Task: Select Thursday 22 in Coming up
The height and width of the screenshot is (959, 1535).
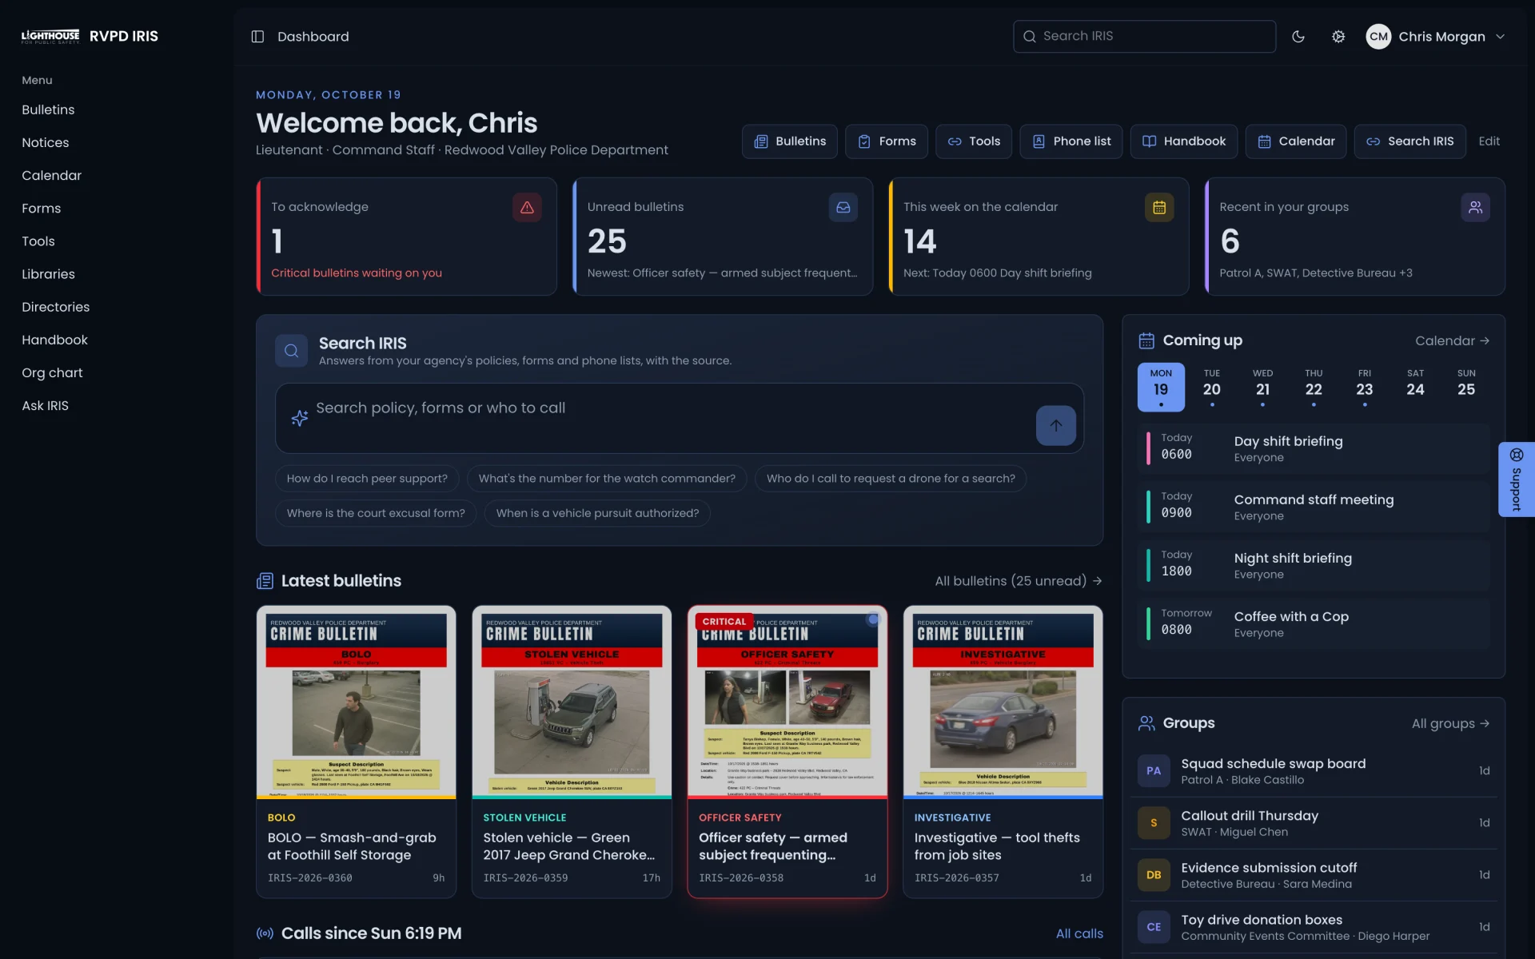Action: point(1314,387)
